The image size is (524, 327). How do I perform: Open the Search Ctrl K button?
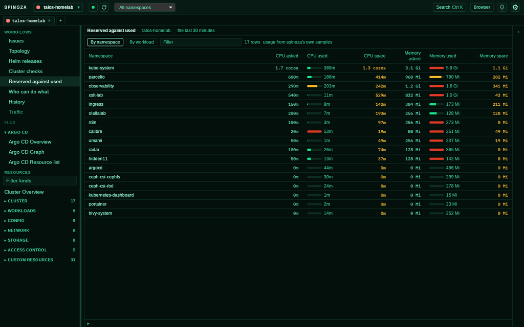point(449,7)
